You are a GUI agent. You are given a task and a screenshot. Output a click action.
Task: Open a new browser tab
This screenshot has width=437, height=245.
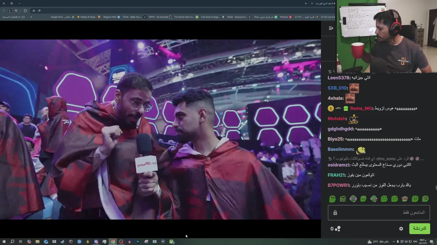point(306,3)
